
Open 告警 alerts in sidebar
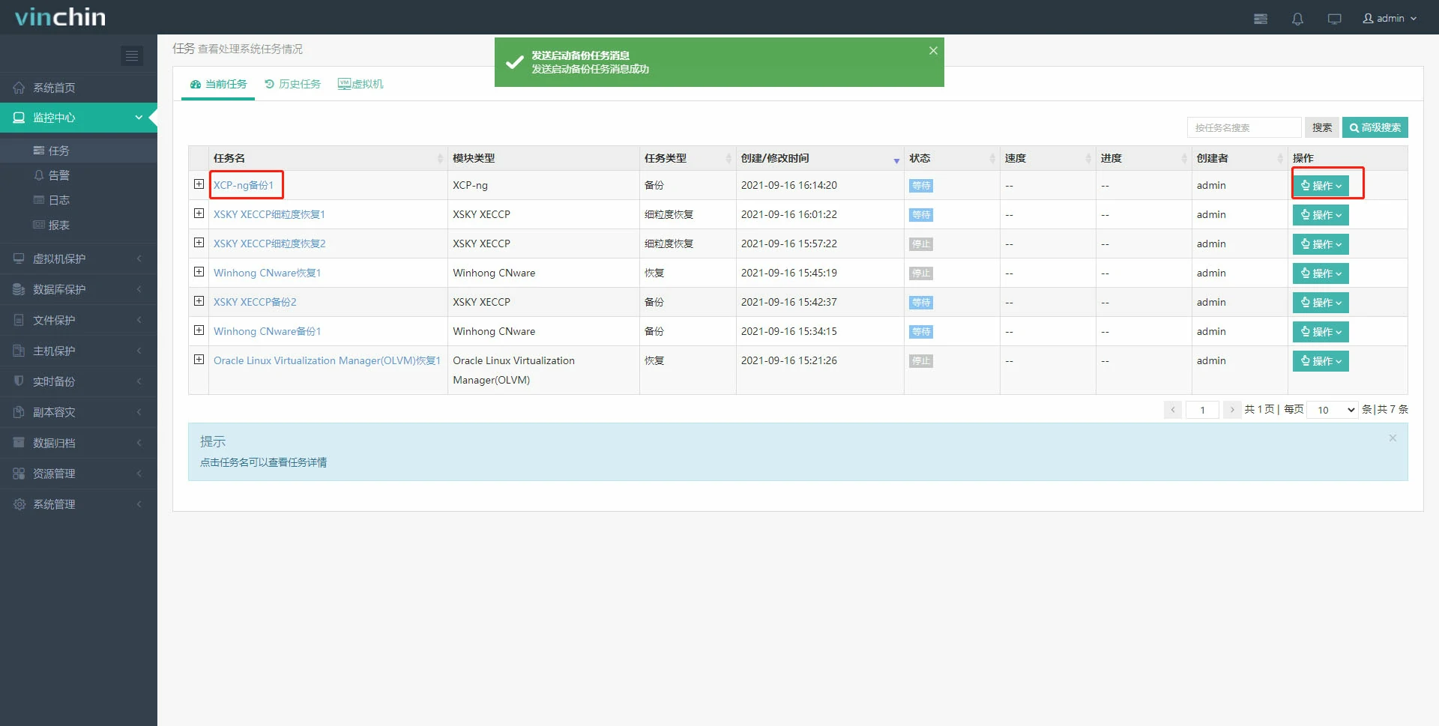click(58, 175)
